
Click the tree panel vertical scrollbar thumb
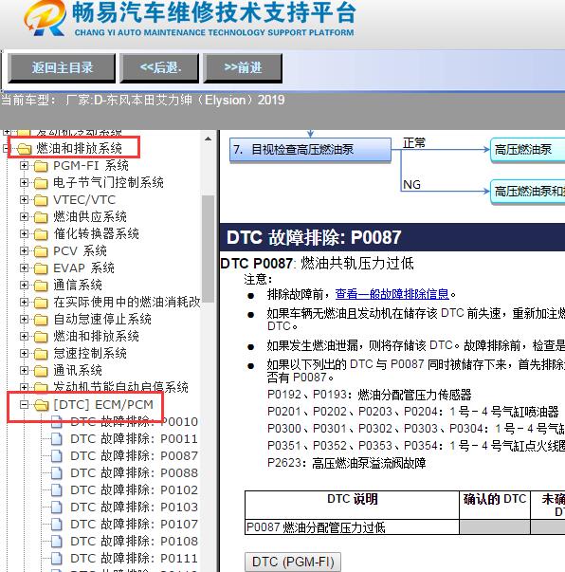[x=209, y=249]
